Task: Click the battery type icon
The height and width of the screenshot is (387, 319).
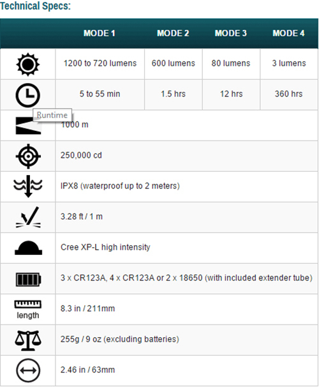Action: tap(28, 279)
